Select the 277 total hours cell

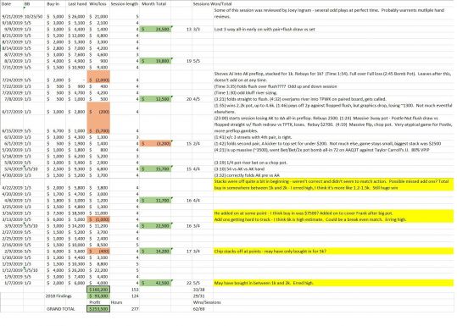coord(135,309)
